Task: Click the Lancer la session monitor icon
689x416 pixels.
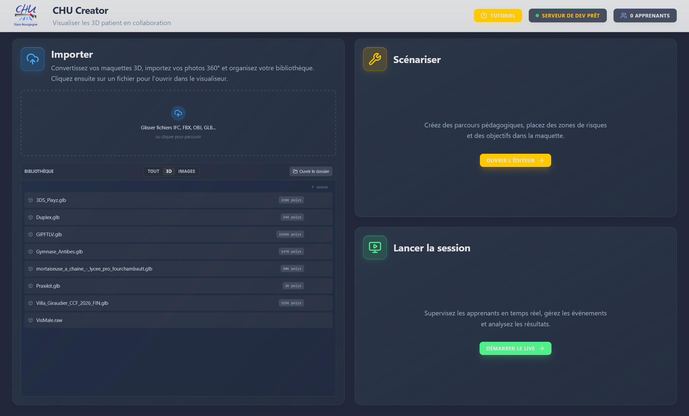Action: click(375, 247)
